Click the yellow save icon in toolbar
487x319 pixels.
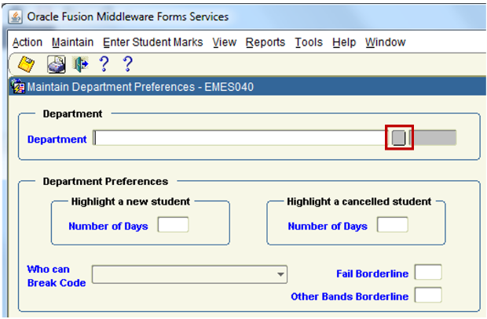click(26, 64)
